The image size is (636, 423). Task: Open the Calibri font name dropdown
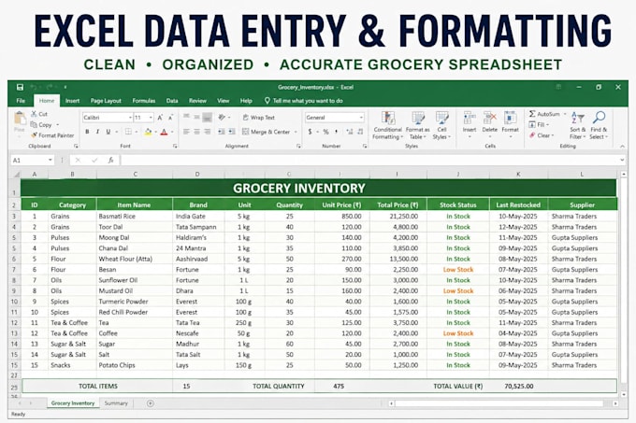(130, 118)
